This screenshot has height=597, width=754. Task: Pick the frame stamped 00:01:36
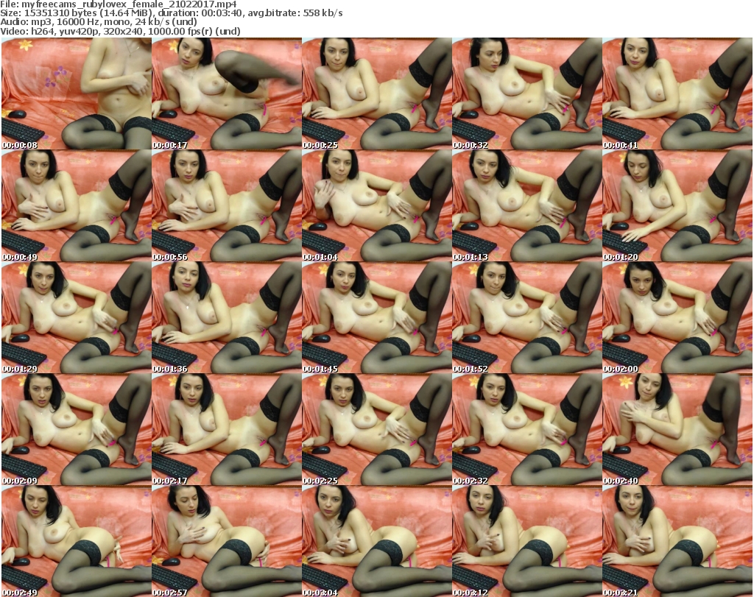(x=227, y=318)
